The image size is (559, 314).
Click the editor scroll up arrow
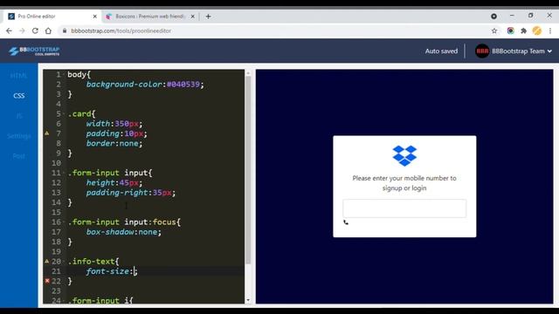pos(248,73)
